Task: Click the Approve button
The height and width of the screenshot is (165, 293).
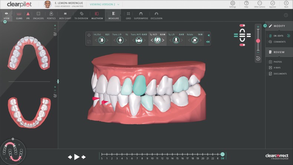Action: point(273,4)
